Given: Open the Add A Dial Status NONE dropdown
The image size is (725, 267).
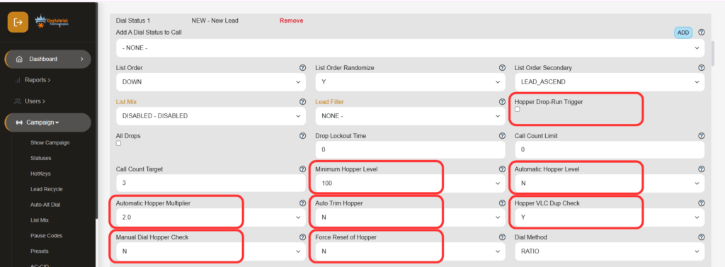Looking at the screenshot, I should 410,48.
